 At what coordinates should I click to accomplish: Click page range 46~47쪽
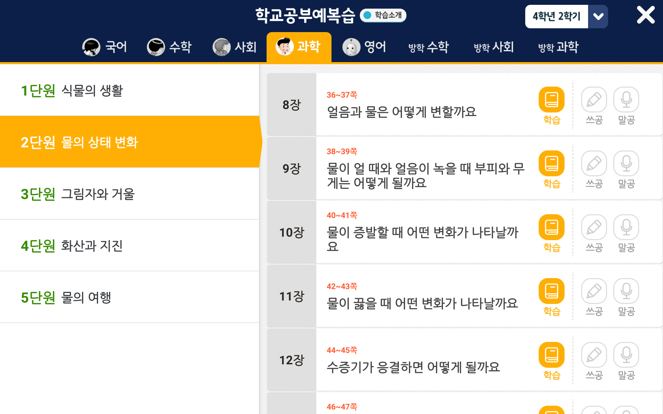[342, 407]
